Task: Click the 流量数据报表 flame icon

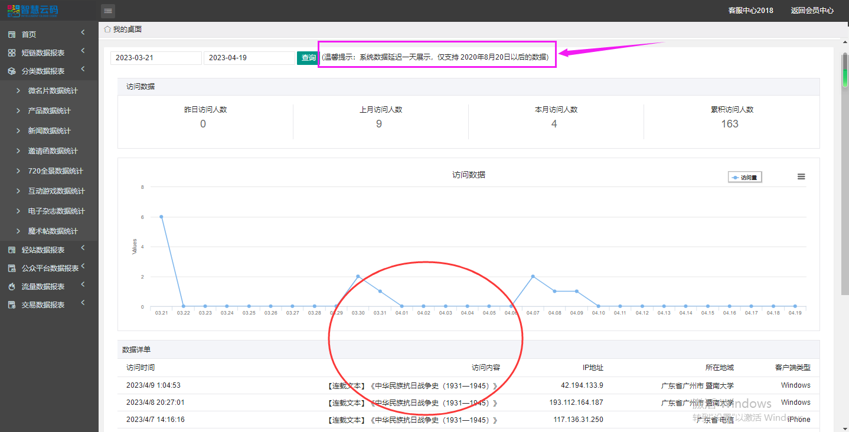Action: 12,287
